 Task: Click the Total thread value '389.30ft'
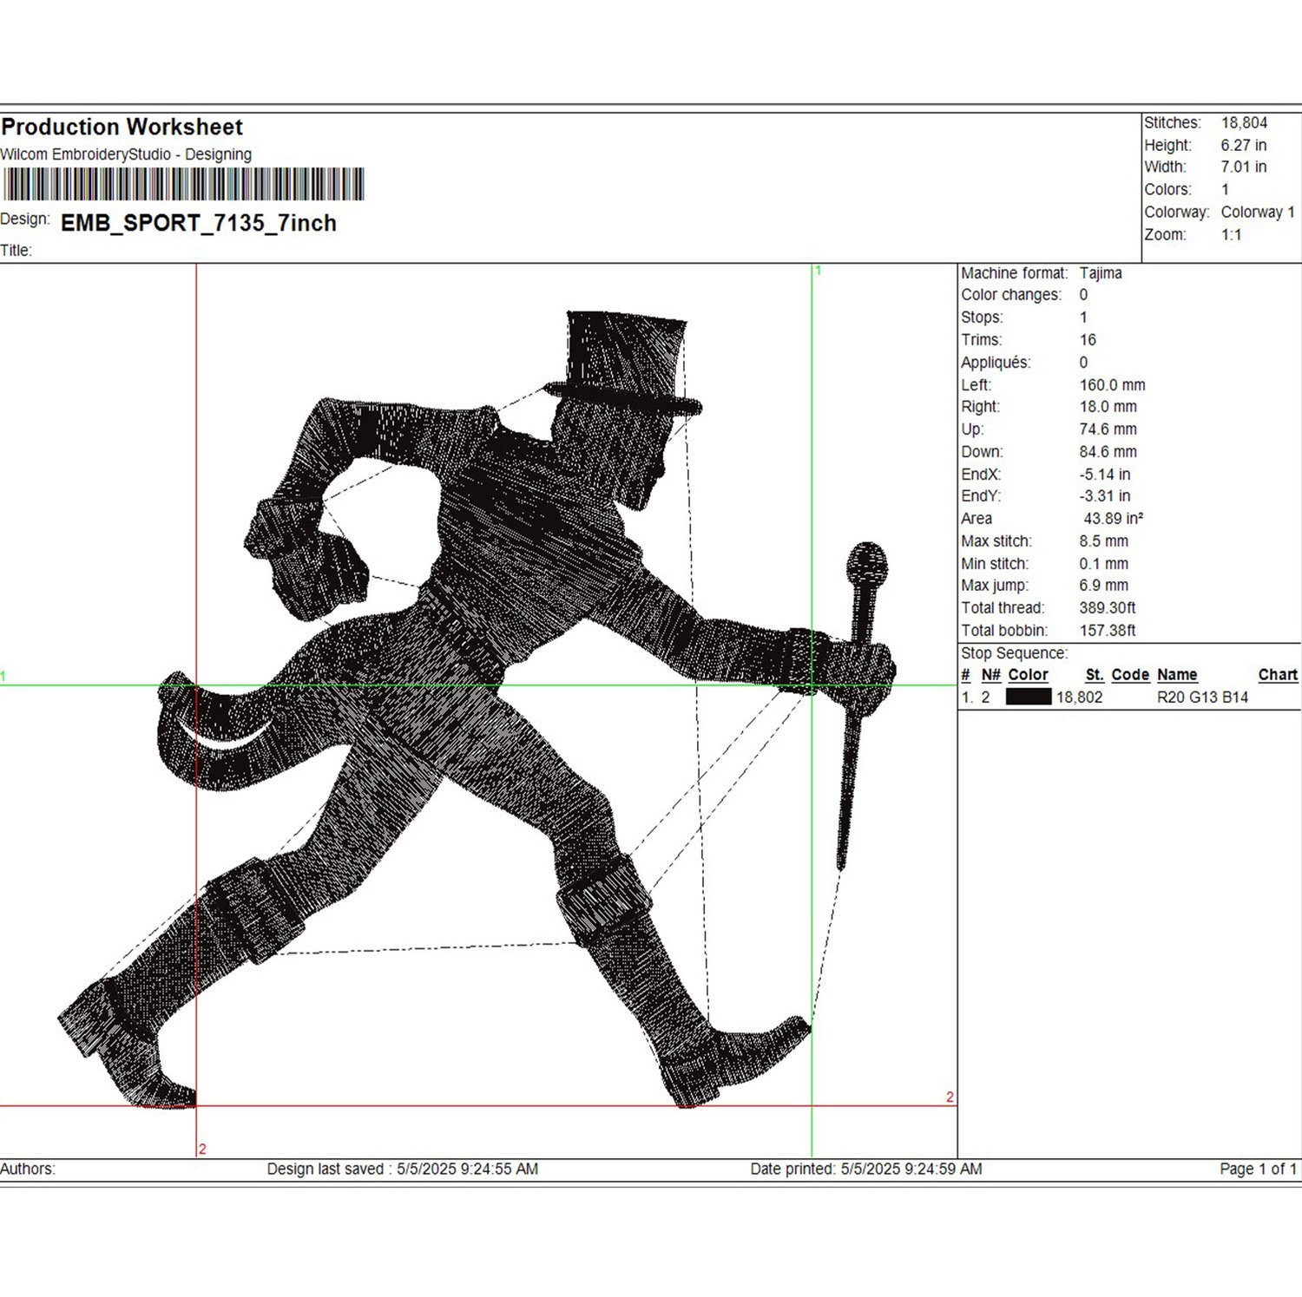1108,608
